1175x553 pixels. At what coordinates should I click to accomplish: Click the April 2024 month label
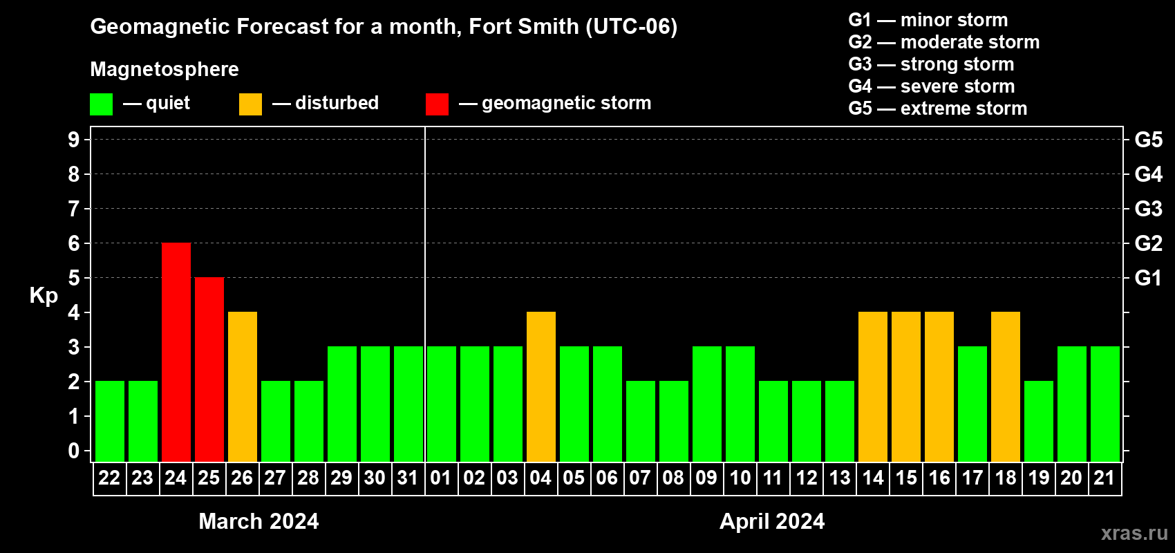coord(772,521)
